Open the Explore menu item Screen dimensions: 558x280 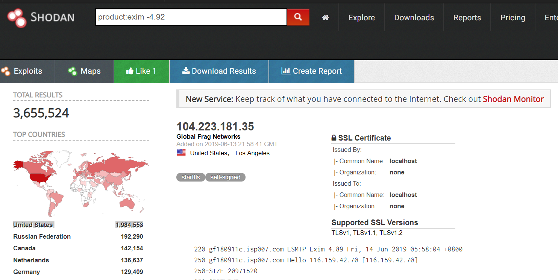click(361, 18)
